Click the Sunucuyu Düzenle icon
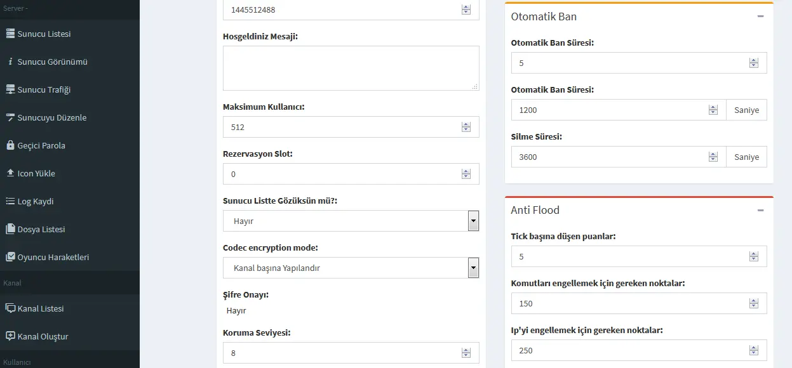 [10, 117]
